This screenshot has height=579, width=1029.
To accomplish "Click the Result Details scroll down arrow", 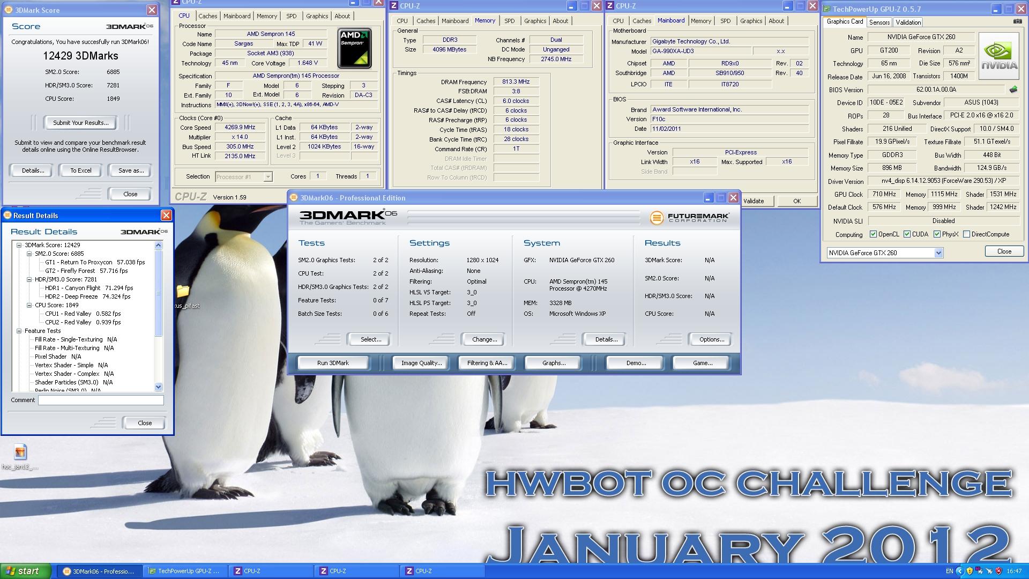I will click(158, 387).
